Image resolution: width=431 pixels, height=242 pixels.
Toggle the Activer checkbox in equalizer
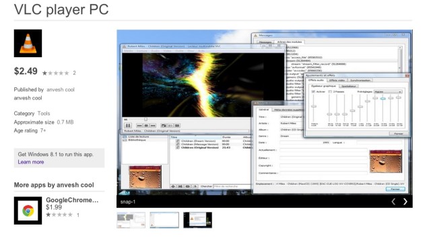coord(313,91)
